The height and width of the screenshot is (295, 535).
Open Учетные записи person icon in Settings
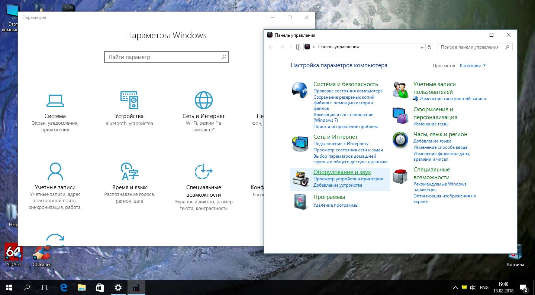coord(55,171)
